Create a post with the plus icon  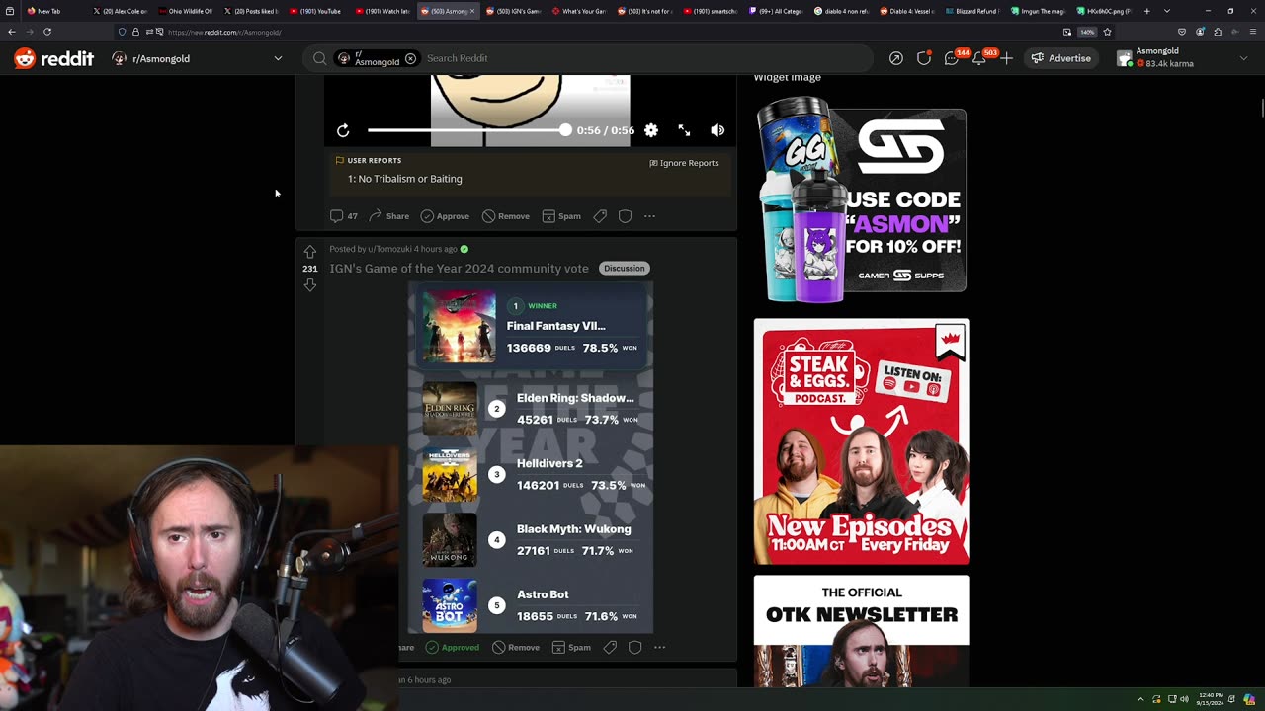point(1006,58)
